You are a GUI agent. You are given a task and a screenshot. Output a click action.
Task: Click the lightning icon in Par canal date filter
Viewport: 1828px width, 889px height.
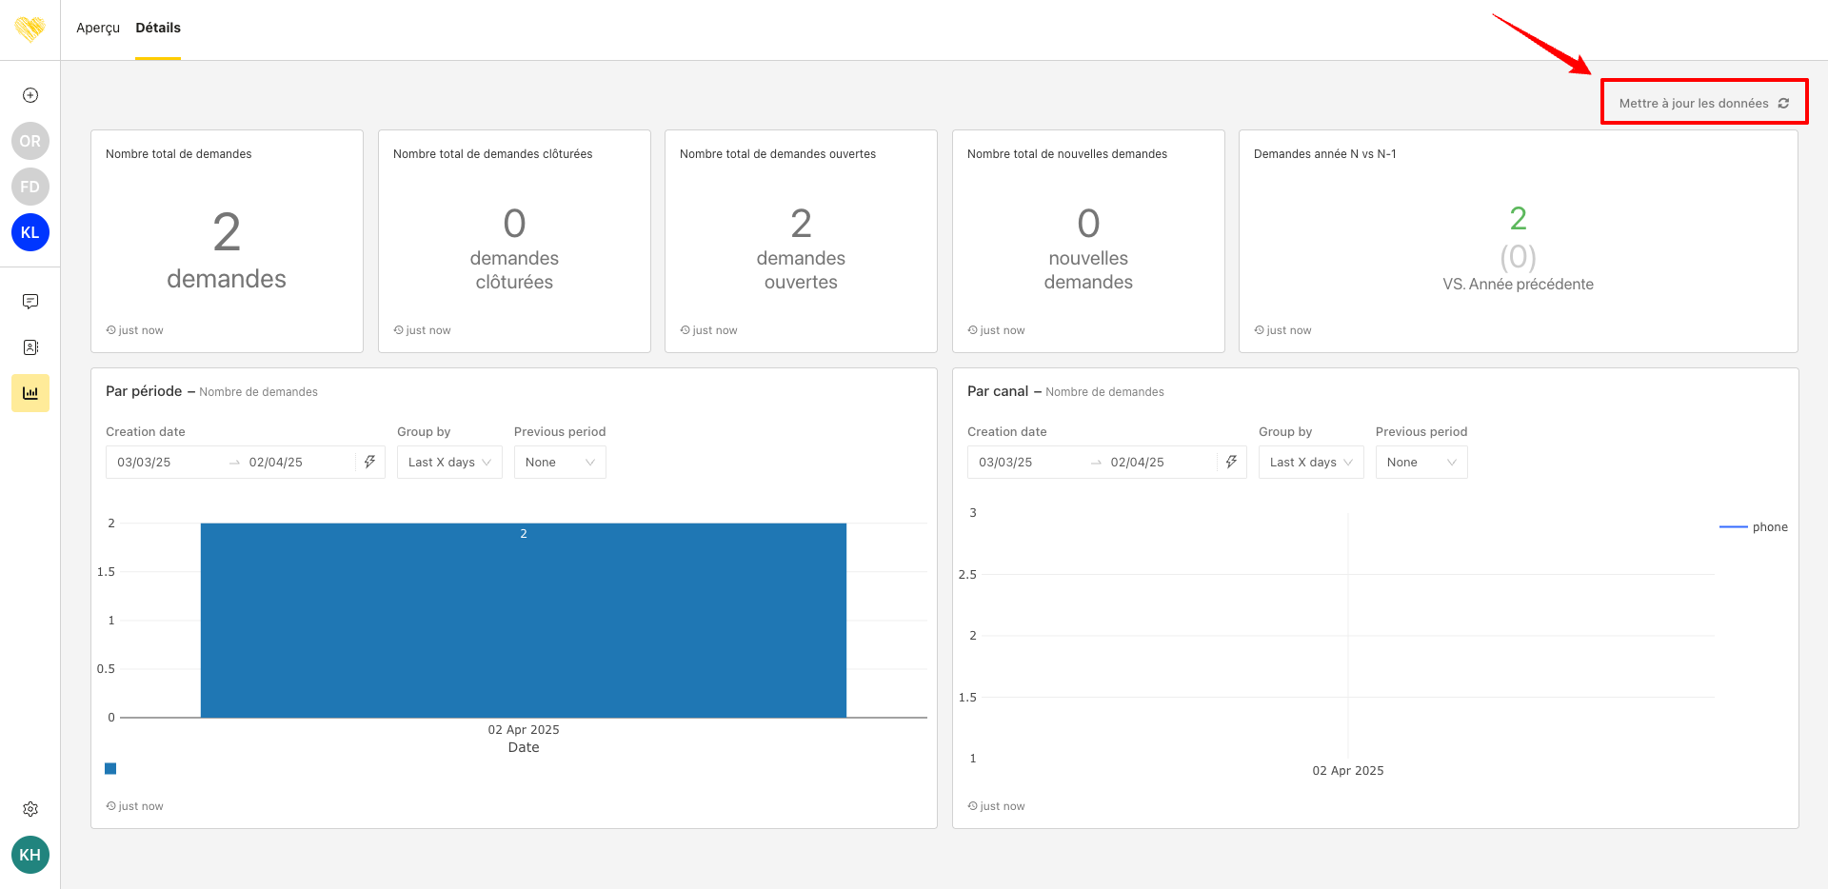[1231, 462]
